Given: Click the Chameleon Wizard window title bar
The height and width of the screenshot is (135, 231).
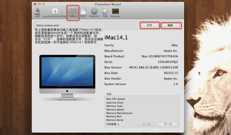Looking at the screenshot, I should coord(108,4).
